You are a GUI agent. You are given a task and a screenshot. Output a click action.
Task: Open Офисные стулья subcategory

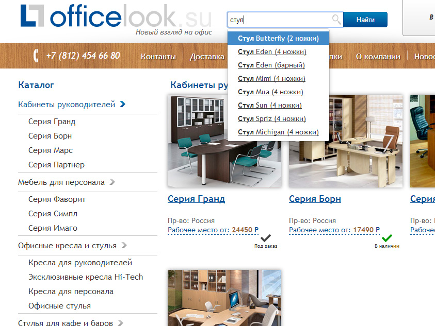[x=59, y=306]
